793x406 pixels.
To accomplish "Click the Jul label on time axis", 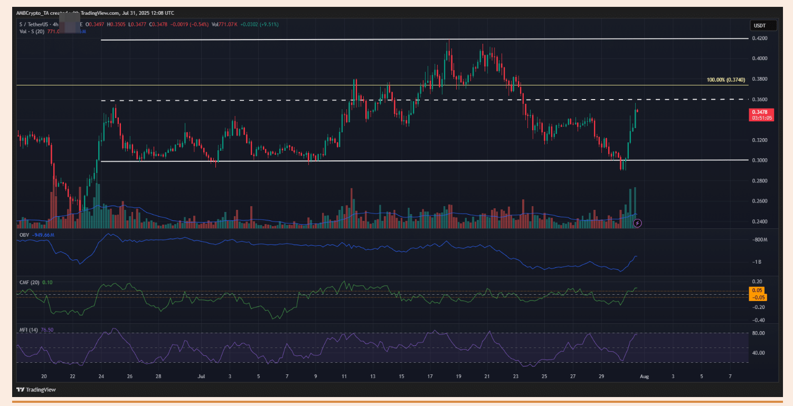I will point(201,377).
